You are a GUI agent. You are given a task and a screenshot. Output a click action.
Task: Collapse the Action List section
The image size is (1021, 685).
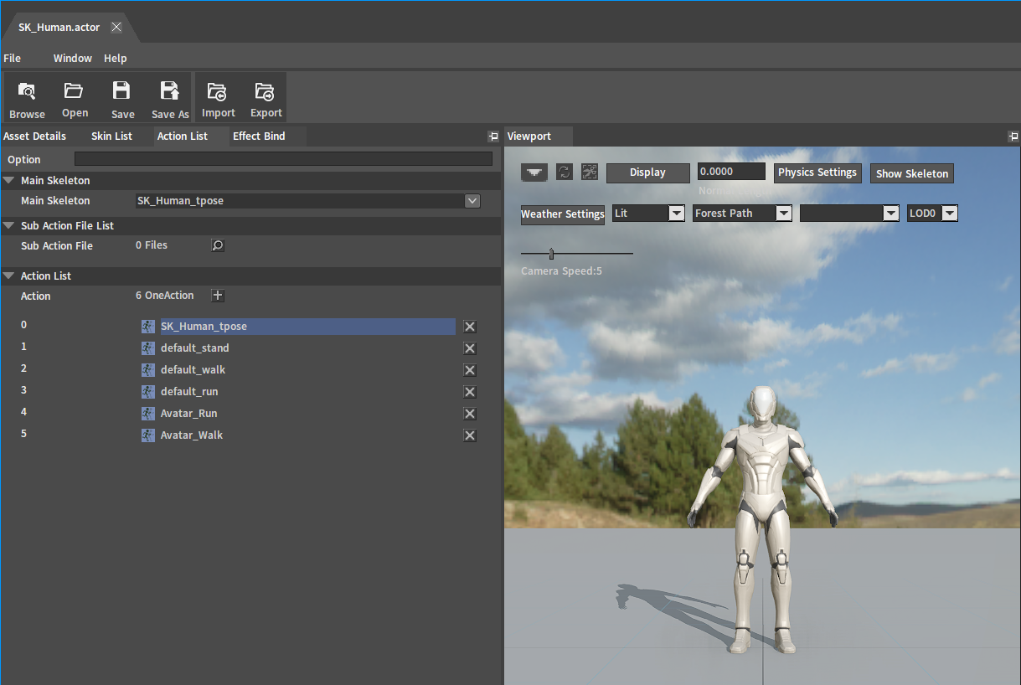pyautogui.click(x=8, y=276)
